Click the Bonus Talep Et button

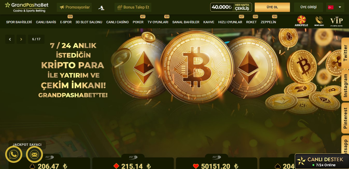[x=133, y=7]
